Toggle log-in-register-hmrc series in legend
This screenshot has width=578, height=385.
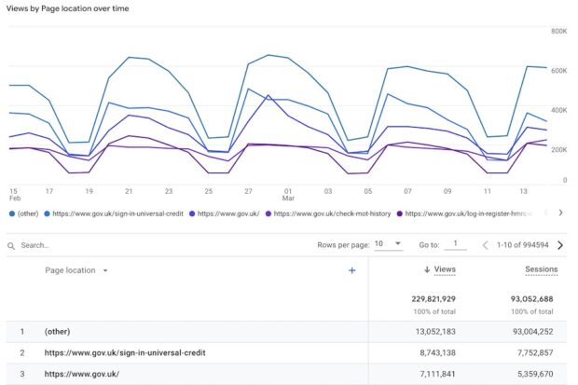coord(468,213)
